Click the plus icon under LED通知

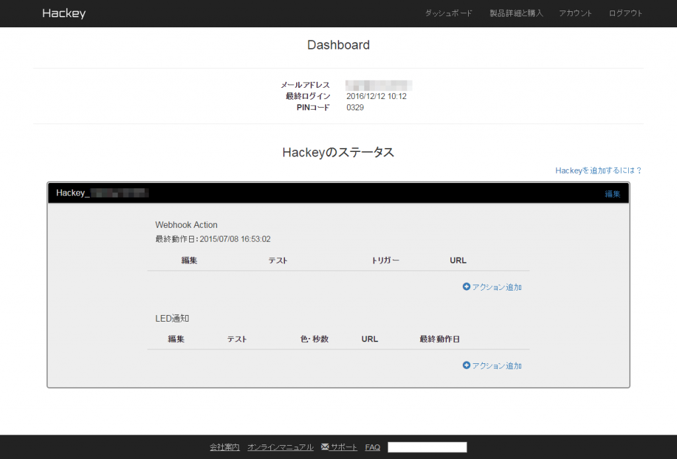[x=466, y=365]
